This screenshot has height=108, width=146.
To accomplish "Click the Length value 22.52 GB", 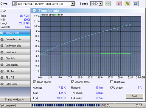I will click(x=24, y=23).
